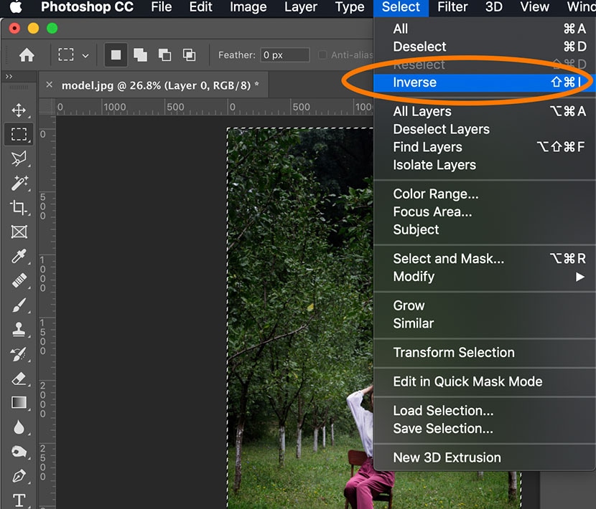
Task: Activate the Gradient tool
Action: coord(19,402)
